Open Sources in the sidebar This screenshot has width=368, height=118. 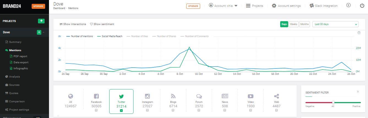(14, 85)
